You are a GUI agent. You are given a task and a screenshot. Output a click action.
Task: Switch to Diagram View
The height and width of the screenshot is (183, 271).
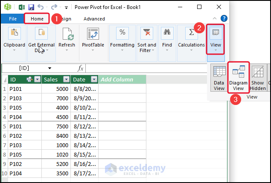[x=238, y=77]
